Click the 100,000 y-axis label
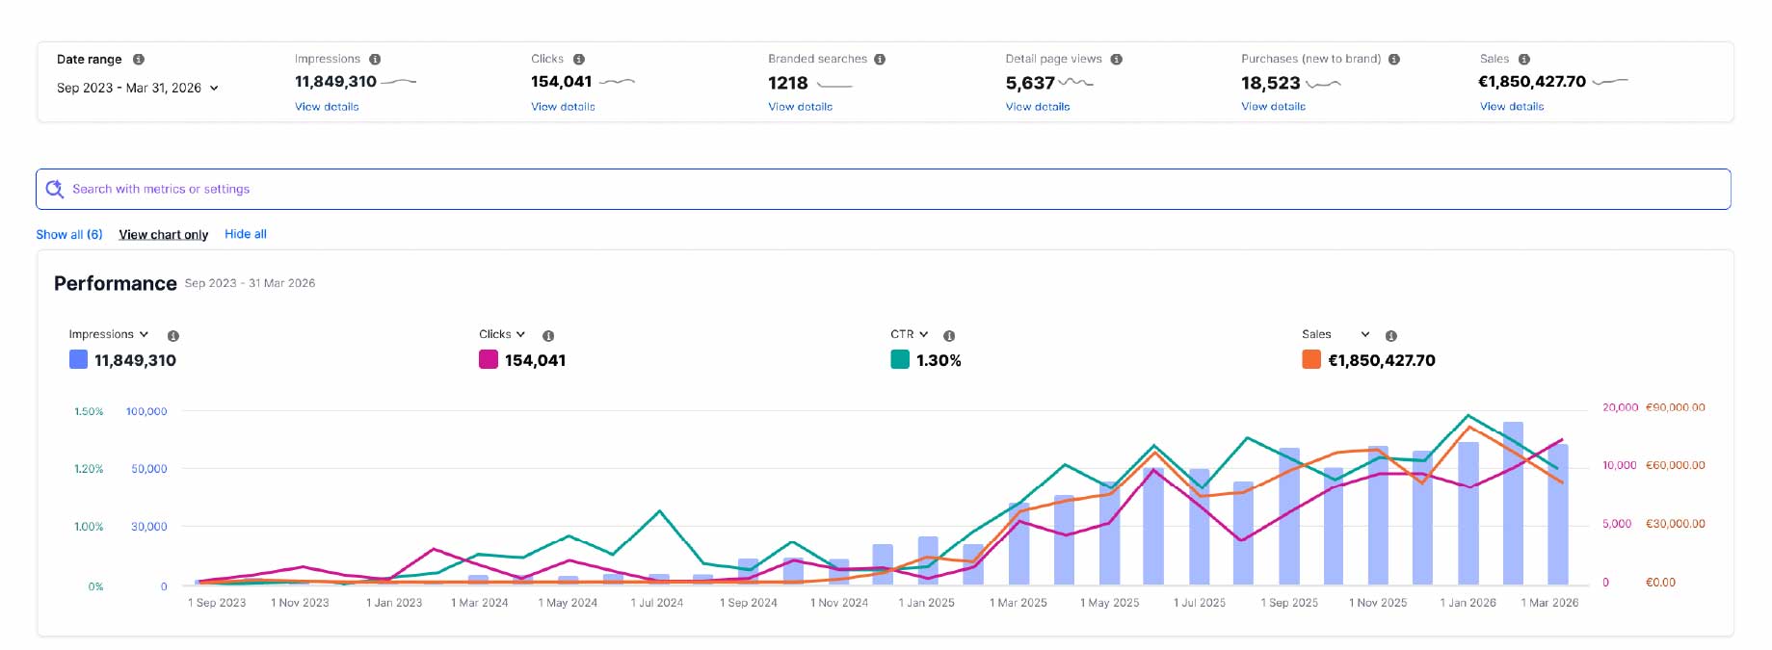Screen dimensions: 1772x650 pos(146,411)
